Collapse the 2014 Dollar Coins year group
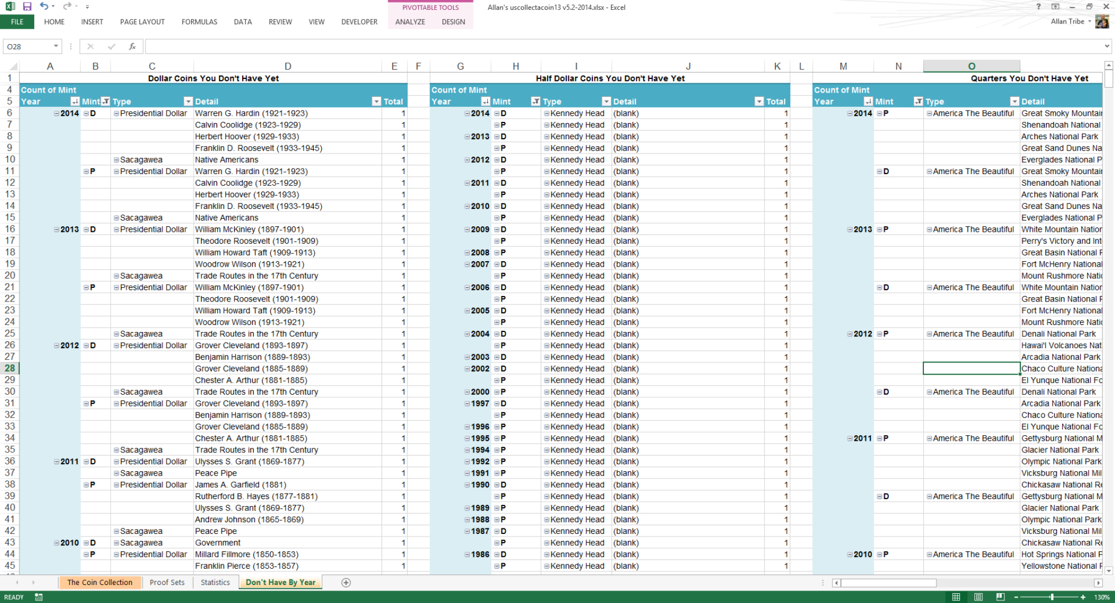Image resolution: width=1115 pixels, height=603 pixels. 55,113
